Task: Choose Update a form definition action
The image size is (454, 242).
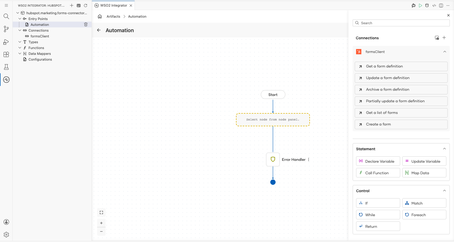Action: click(x=401, y=78)
